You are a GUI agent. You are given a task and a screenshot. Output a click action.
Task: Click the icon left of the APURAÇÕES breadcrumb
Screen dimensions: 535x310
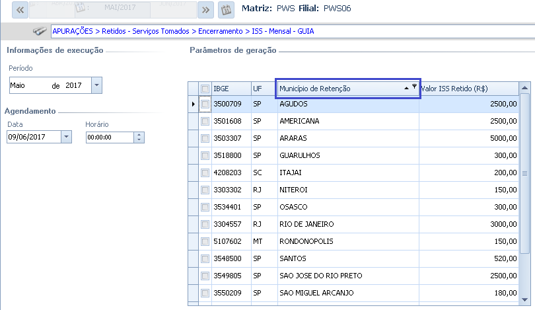point(40,31)
